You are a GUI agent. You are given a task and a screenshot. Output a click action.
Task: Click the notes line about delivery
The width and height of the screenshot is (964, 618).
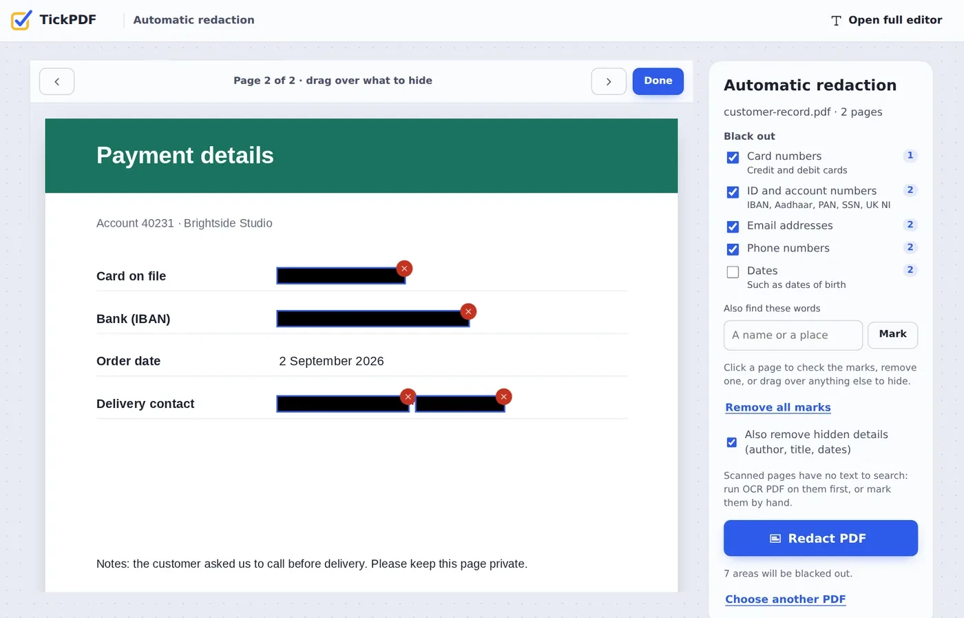(x=312, y=564)
